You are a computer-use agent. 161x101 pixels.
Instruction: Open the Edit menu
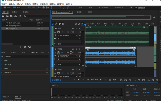[12, 4]
